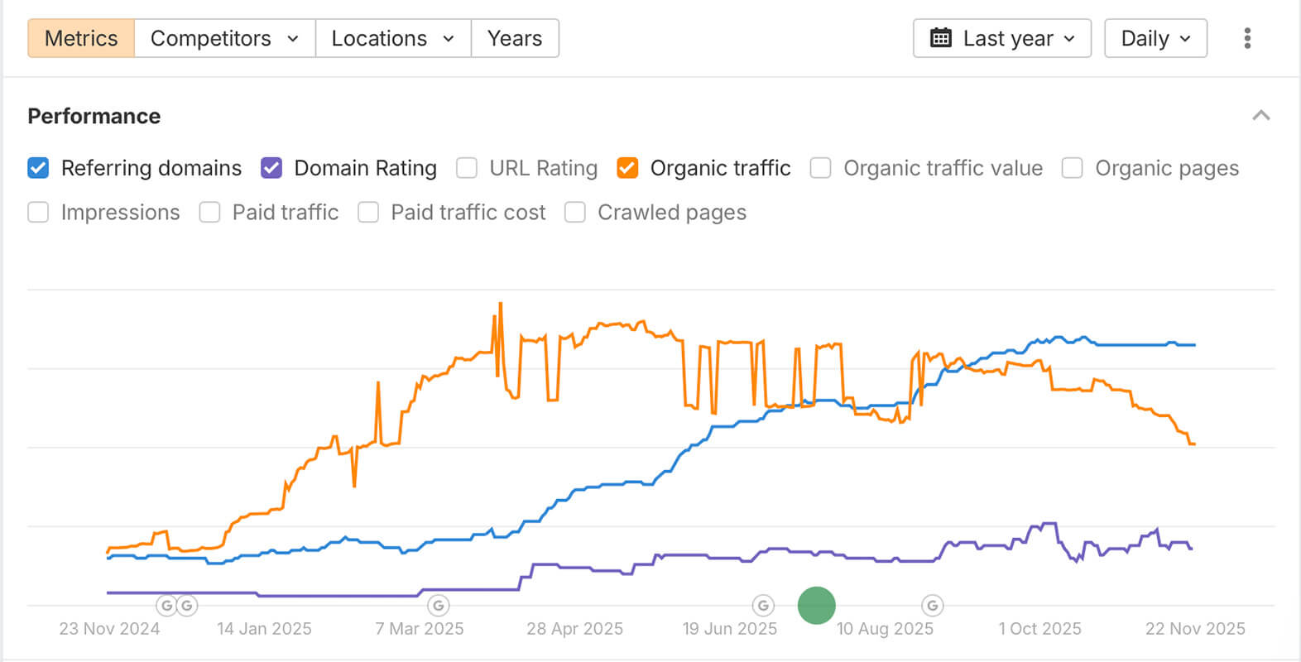1301x662 pixels.
Task: Disable the Domain Rating checkbox
Action: click(271, 168)
